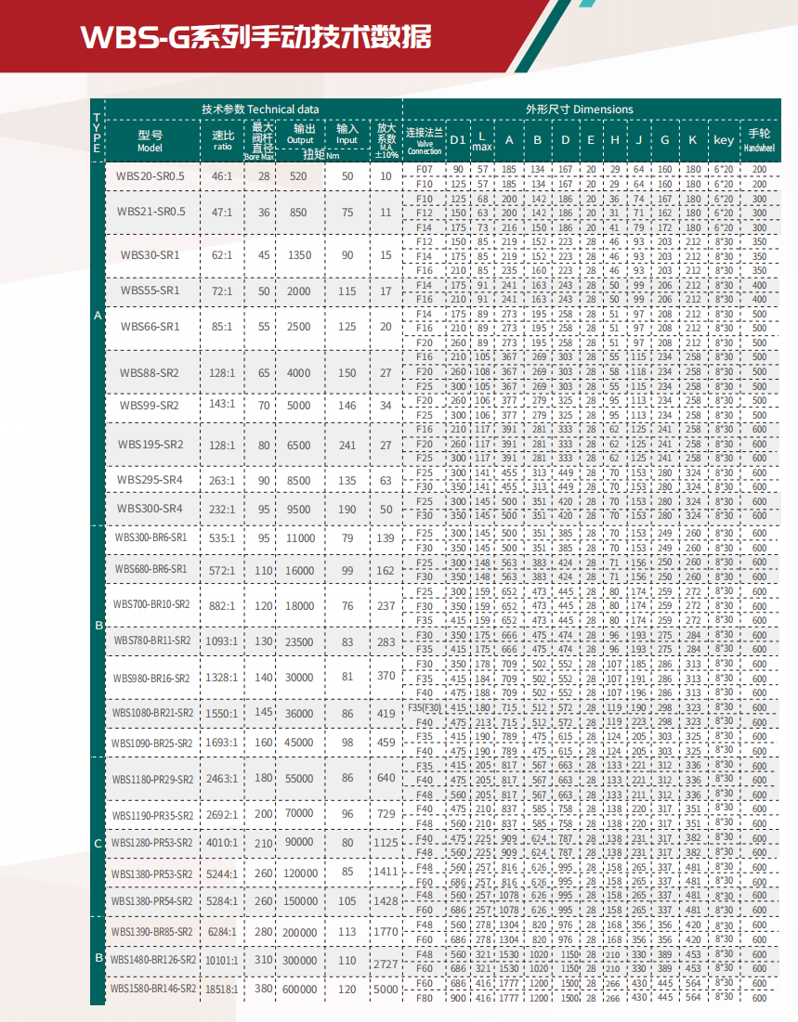798x1022 pixels.
Task: Click M.A. factor value 1125
Action: (x=386, y=843)
